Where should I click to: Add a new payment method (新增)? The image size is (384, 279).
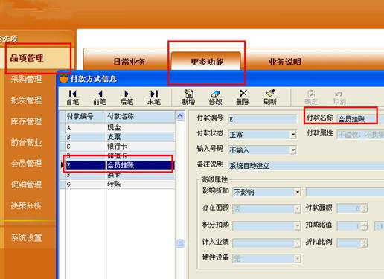188,97
